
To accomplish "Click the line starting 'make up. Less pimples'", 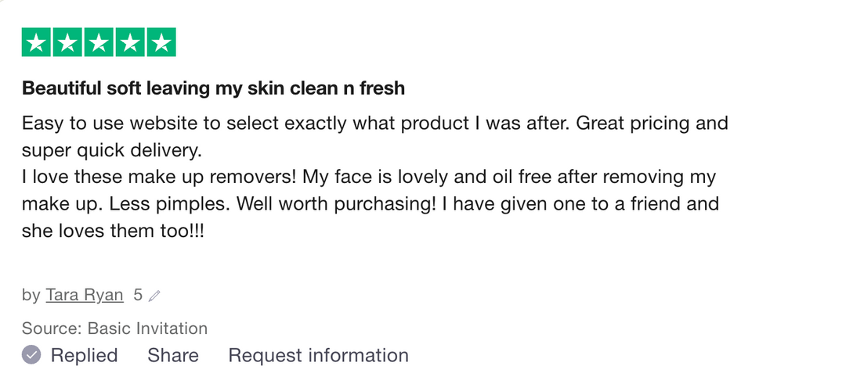I will (370, 204).
